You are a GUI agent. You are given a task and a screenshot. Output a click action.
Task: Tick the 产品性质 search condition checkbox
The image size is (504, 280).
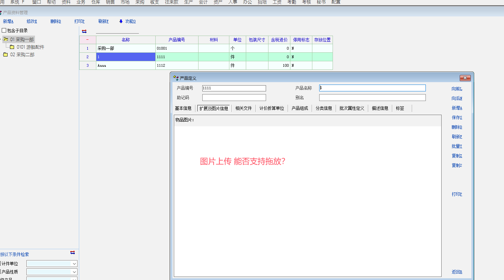tap(0, 272)
